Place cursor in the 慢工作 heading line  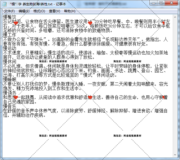tap(10, 35)
